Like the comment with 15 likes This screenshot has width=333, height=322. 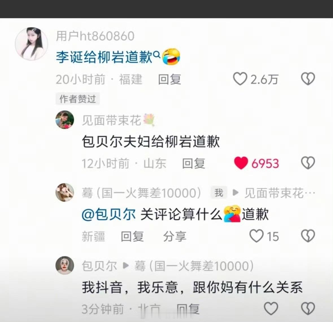coord(256,236)
